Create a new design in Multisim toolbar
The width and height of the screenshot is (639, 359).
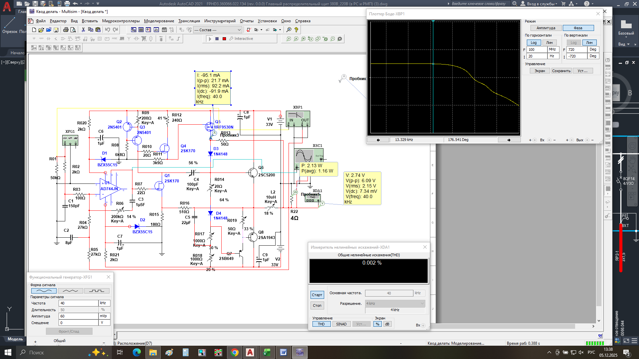(34, 30)
